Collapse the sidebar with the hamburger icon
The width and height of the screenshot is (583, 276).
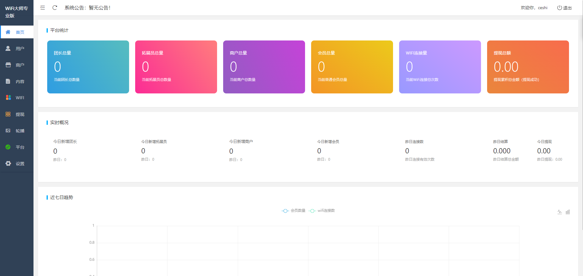coord(43,8)
